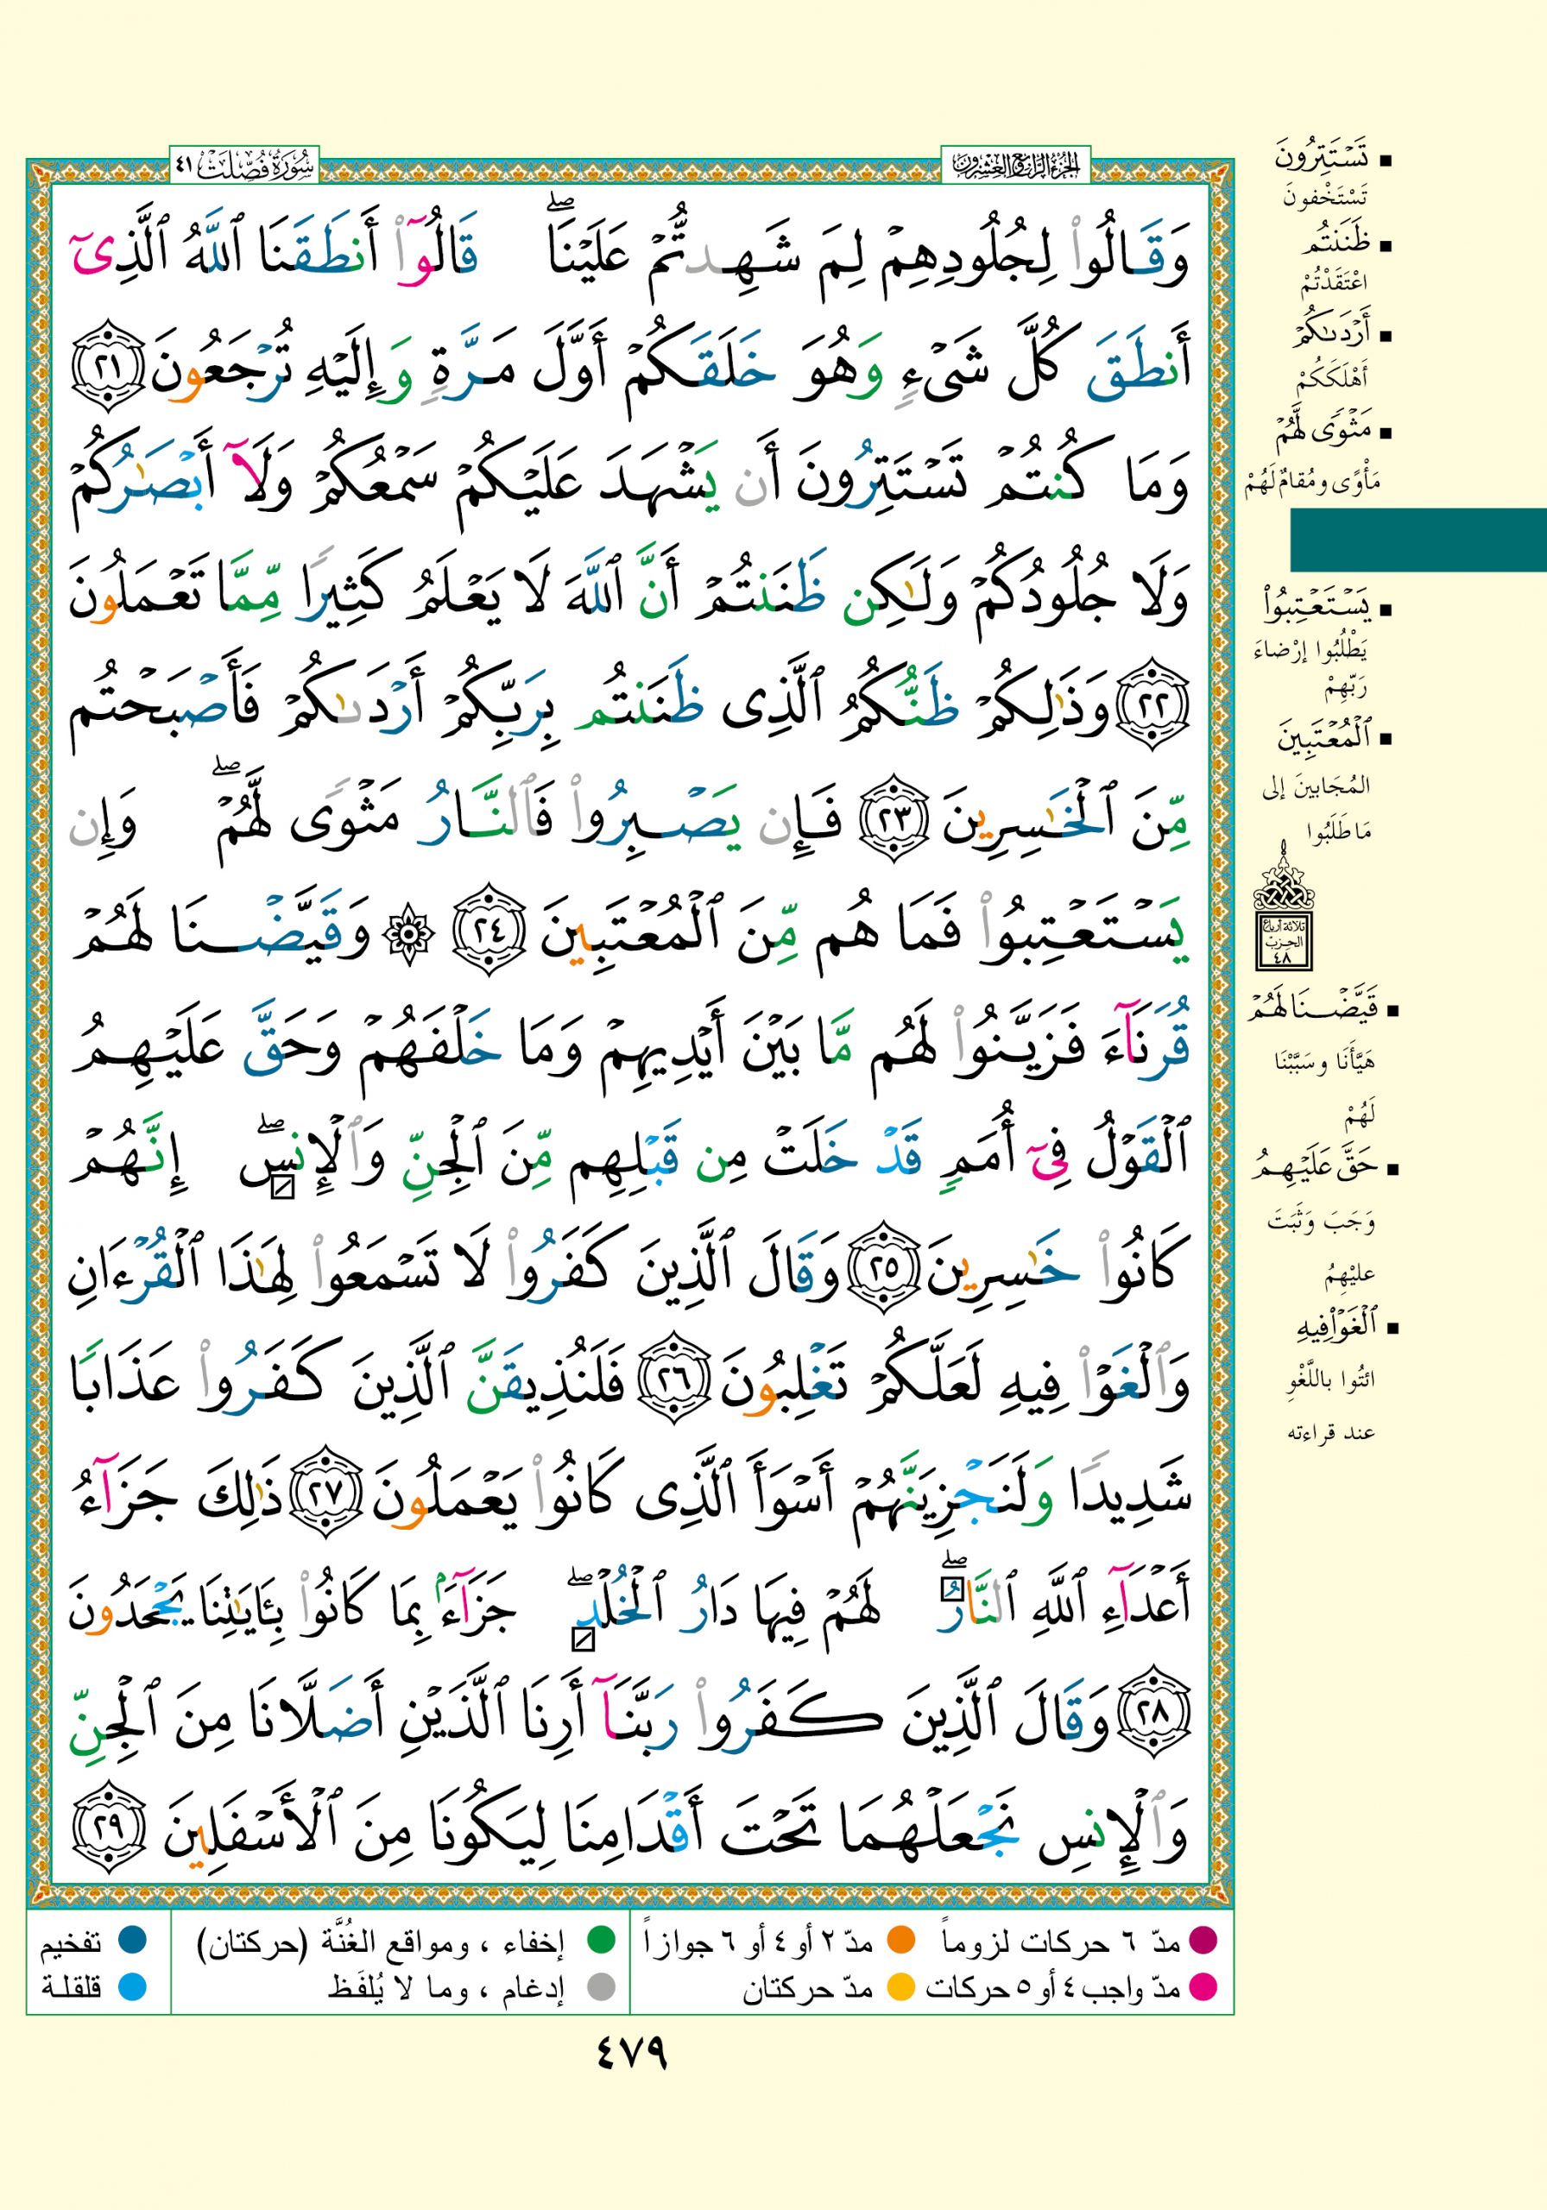
Task: Click the gray Idgham legend dot
Action: tap(601, 1986)
